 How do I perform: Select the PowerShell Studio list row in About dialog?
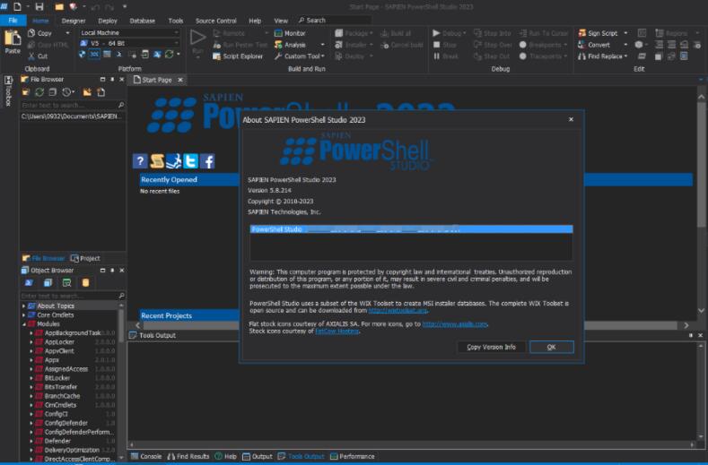coord(411,229)
